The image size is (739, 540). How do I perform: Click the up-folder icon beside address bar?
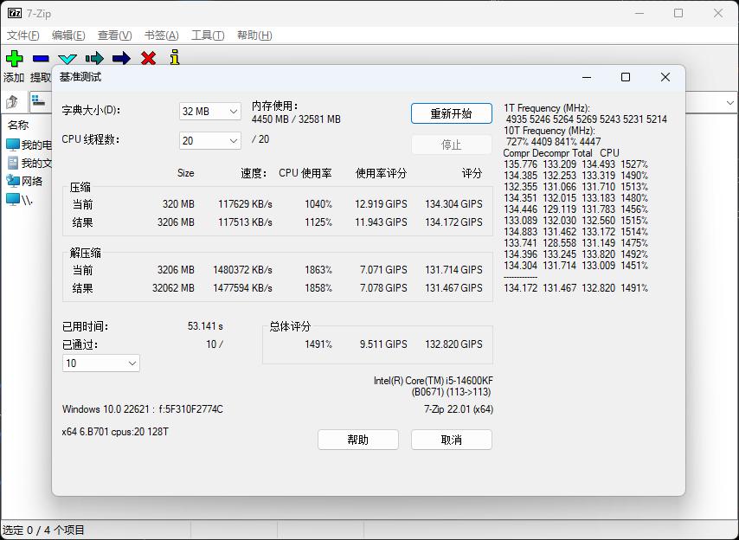tap(13, 102)
